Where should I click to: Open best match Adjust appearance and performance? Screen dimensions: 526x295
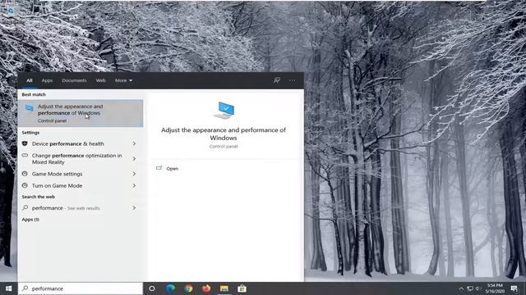coord(81,113)
